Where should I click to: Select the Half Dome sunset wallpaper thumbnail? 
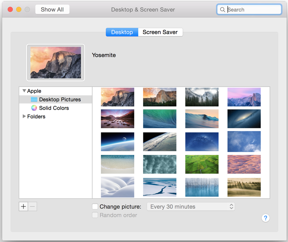click(x=118, y=97)
